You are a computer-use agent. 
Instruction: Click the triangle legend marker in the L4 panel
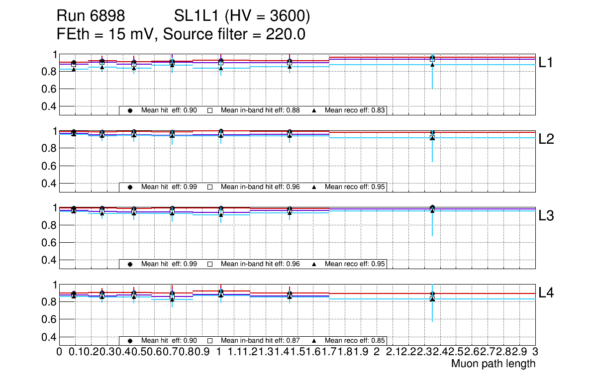(314, 341)
